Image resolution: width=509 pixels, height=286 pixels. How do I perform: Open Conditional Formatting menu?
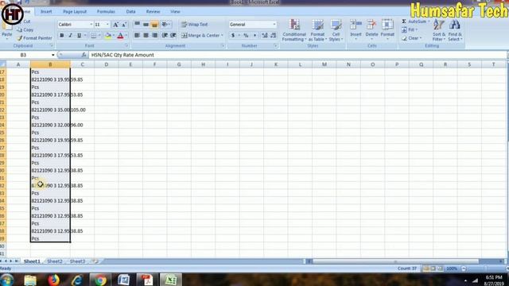294,30
